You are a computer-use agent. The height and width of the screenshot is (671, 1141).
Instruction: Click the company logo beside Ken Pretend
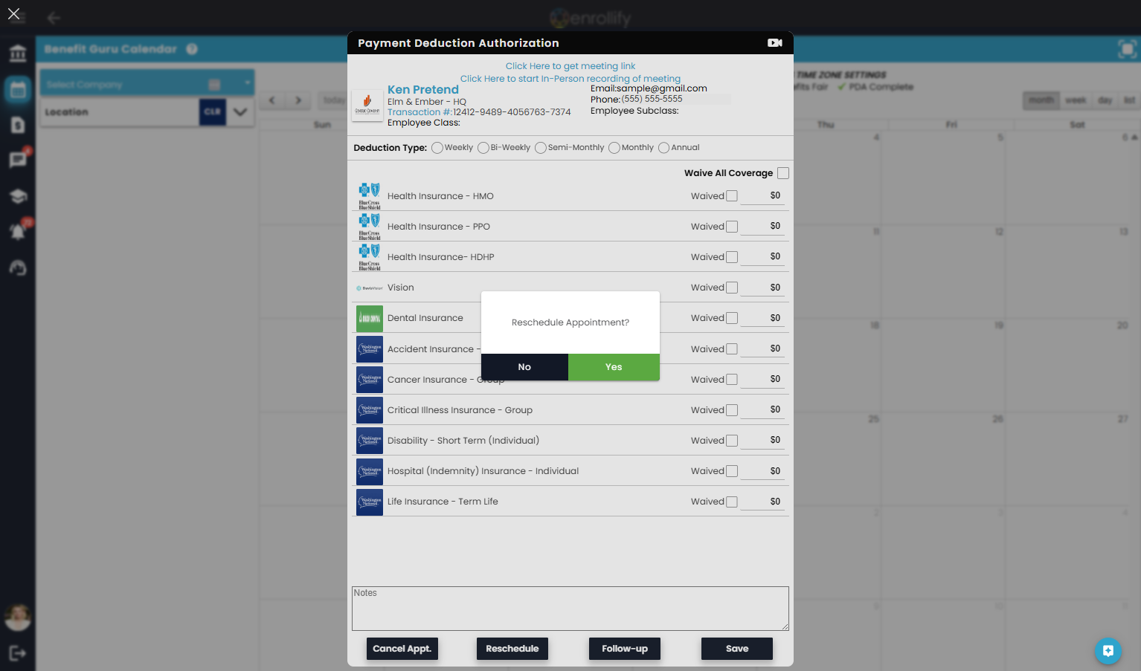pyautogui.click(x=367, y=106)
